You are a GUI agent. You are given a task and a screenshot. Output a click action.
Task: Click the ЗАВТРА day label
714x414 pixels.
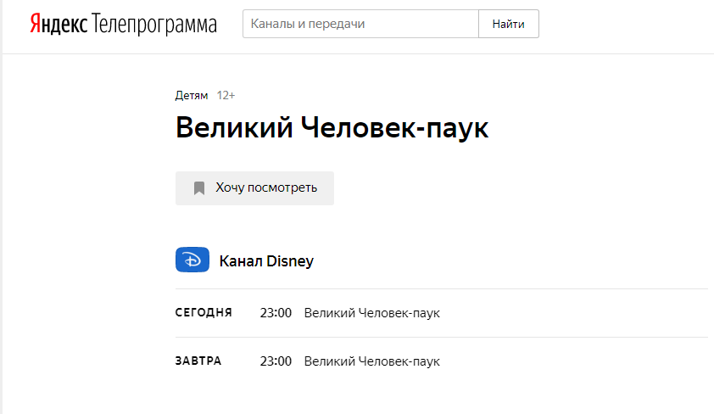(x=198, y=361)
